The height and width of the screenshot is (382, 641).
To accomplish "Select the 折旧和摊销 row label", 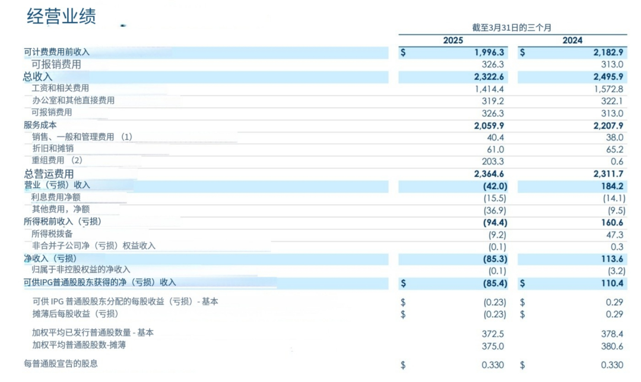I will tap(53, 148).
